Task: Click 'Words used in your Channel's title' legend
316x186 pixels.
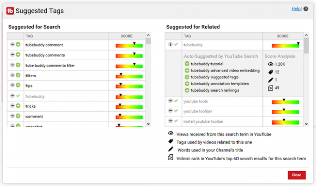Action: pyautogui.click(x=210, y=150)
